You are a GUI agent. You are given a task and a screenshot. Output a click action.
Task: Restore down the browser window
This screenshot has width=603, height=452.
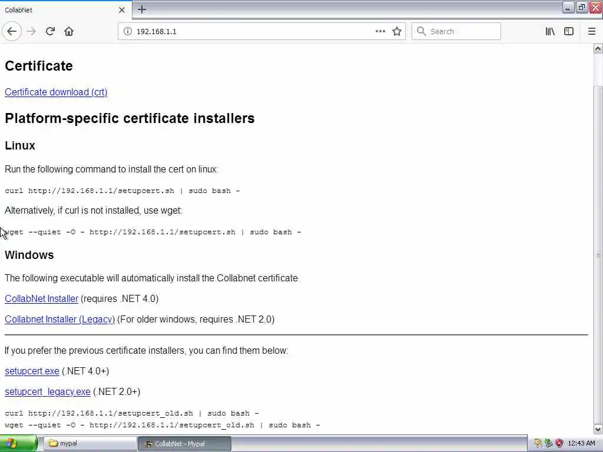click(581, 7)
